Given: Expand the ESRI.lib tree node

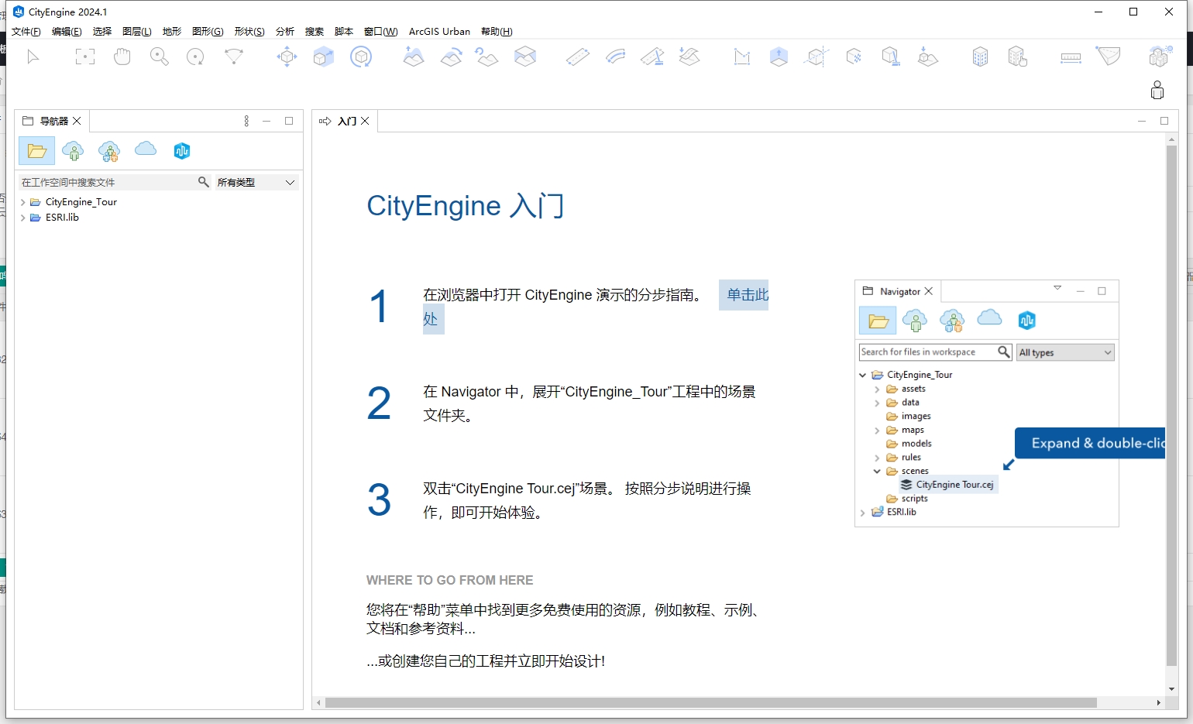Looking at the screenshot, I should [x=24, y=218].
